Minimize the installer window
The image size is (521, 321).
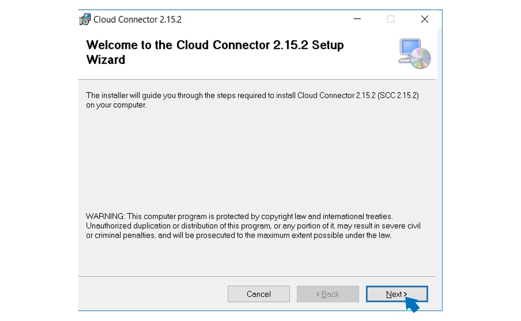[357, 19]
